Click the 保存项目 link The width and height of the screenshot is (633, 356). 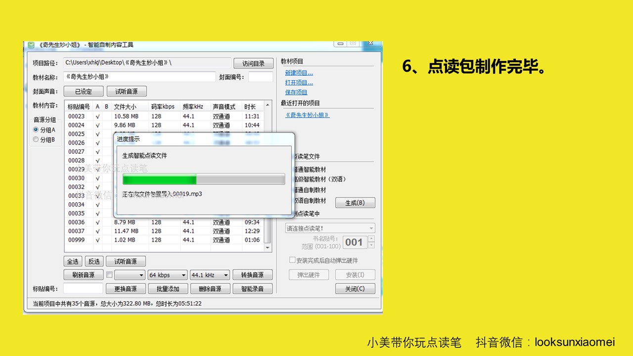coord(296,92)
